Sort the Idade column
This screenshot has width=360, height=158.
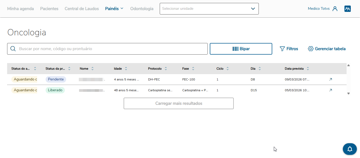(126, 69)
